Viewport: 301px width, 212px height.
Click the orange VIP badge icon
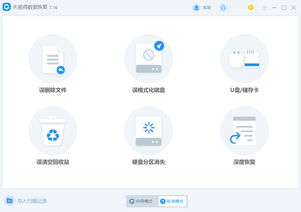pos(251,7)
